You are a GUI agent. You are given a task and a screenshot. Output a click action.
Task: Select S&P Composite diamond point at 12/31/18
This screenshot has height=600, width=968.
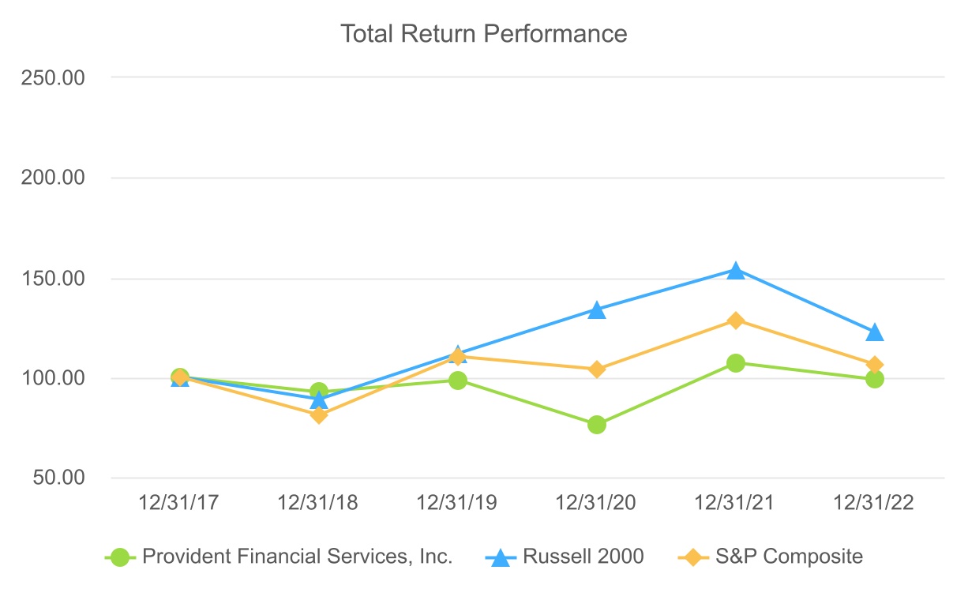tap(319, 414)
